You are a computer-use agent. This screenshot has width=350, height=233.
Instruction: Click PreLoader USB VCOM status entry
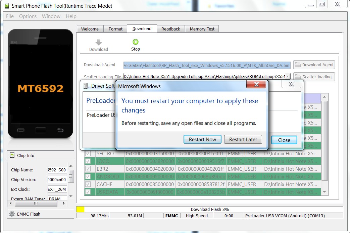click(x=285, y=216)
